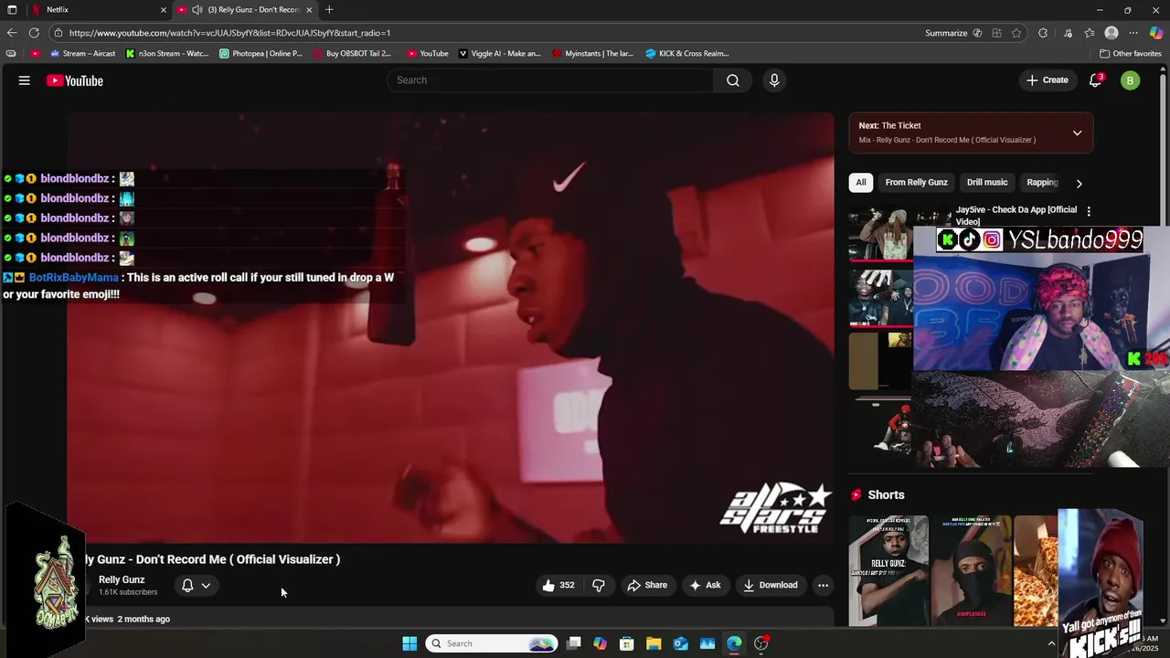1170x658 pixels.
Task: Open the YouTube guide hamburger menu
Action: coord(25,80)
